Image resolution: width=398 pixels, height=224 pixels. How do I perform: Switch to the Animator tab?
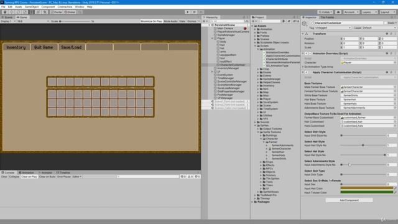coord(45,172)
